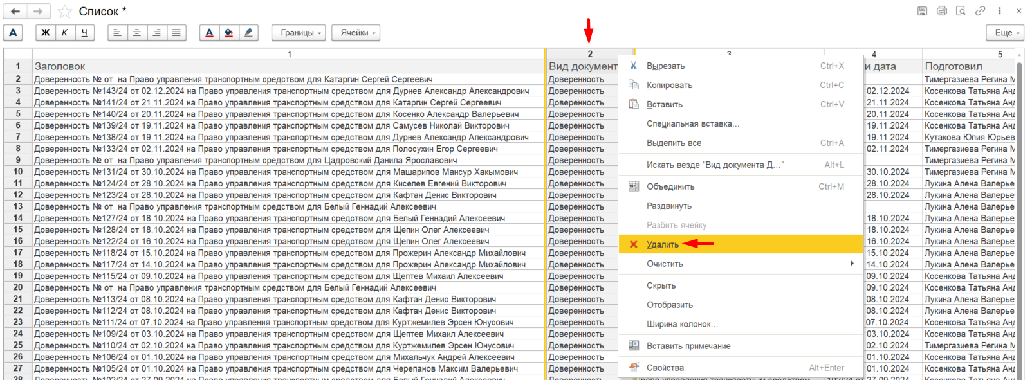1032x380 pixels.
Task: Add Список to favorites with the star
Action: click(x=65, y=12)
